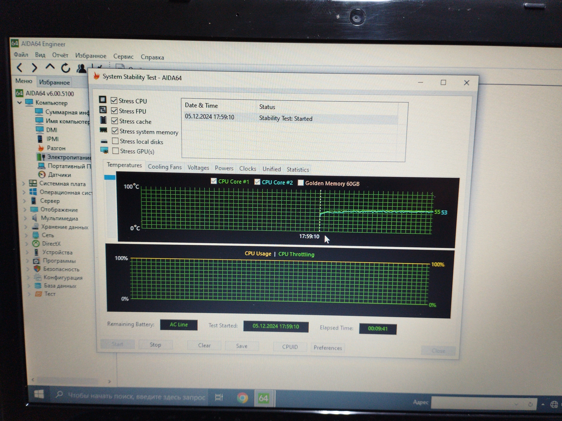This screenshot has height=421, width=562.
Task: Uncheck Stress FPU
Action: (x=114, y=111)
